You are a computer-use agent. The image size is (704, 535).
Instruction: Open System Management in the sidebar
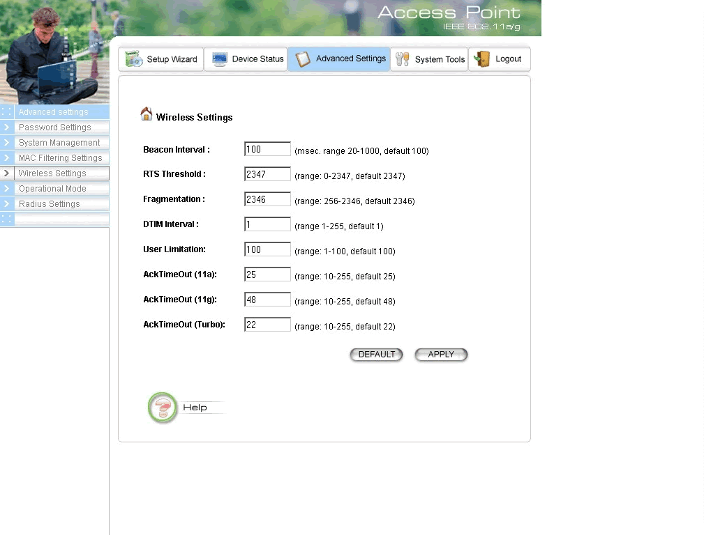[61, 143]
